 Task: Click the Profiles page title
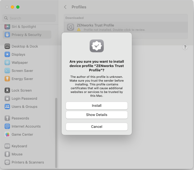coord(79,7)
